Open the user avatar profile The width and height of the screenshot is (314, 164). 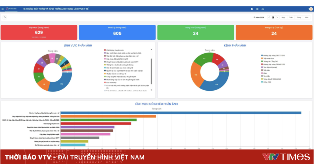311,9
